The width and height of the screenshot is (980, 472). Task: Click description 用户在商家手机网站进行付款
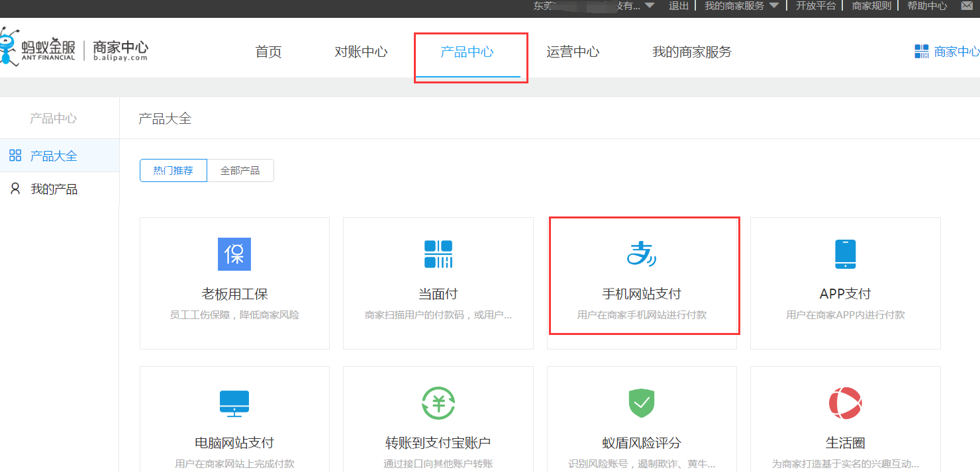(641, 315)
